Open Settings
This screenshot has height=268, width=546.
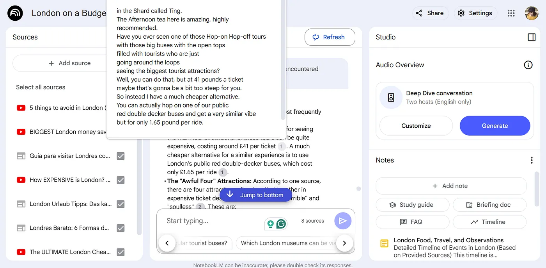[475, 13]
